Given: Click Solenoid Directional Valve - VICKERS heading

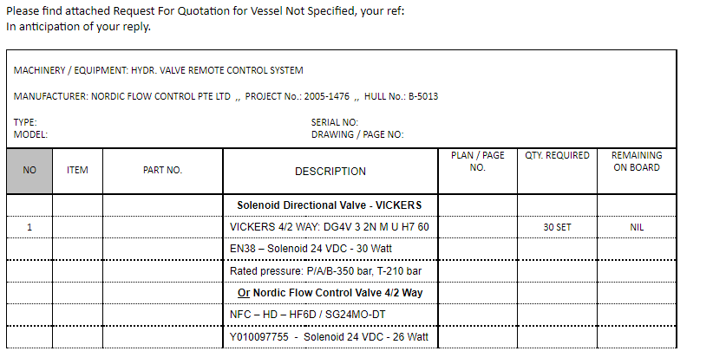Looking at the screenshot, I should 330,205.
